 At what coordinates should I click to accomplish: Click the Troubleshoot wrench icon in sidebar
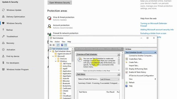click(3, 36)
